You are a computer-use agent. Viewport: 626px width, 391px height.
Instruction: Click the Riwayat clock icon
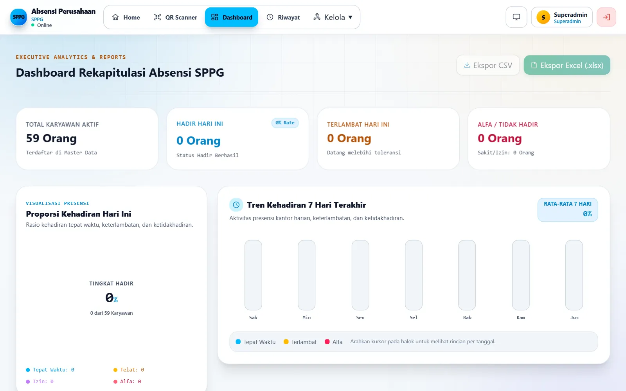pyautogui.click(x=270, y=17)
